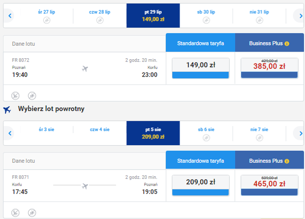Image resolution: width=305 pixels, height=219 pixels.
Task: Switch to 'sb 6 sie' return date
Action: pos(206,133)
